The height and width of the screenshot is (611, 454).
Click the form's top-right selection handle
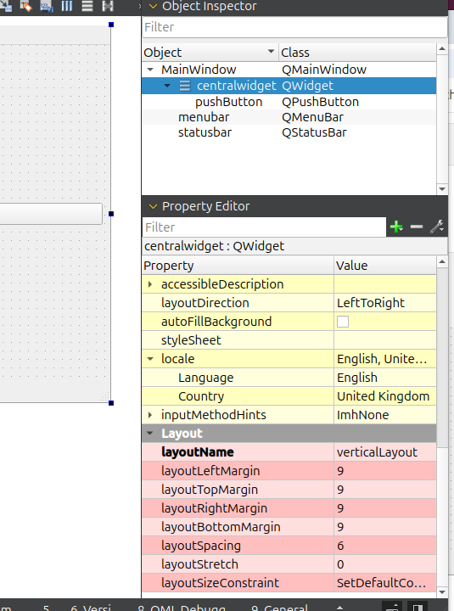(111, 25)
